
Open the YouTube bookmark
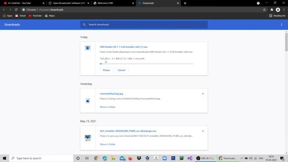point(35,16)
